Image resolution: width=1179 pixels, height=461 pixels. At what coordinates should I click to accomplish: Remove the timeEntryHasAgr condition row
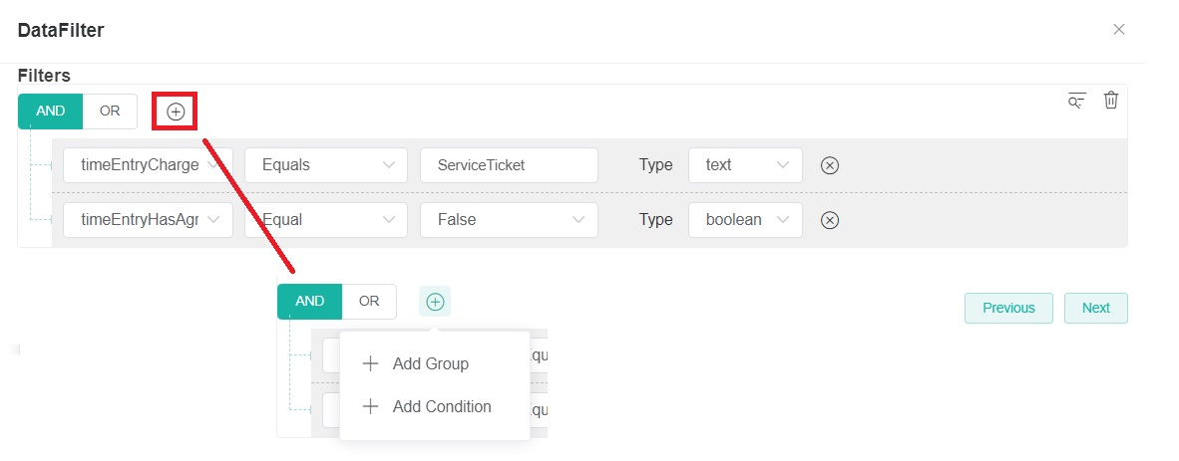(829, 220)
